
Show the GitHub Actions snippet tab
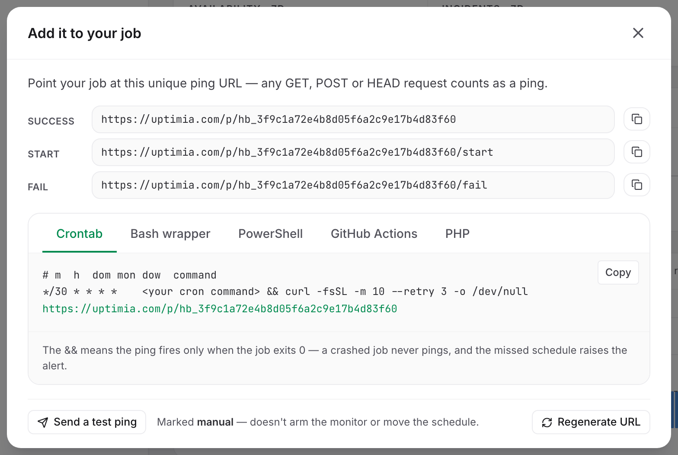pyautogui.click(x=374, y=234)
